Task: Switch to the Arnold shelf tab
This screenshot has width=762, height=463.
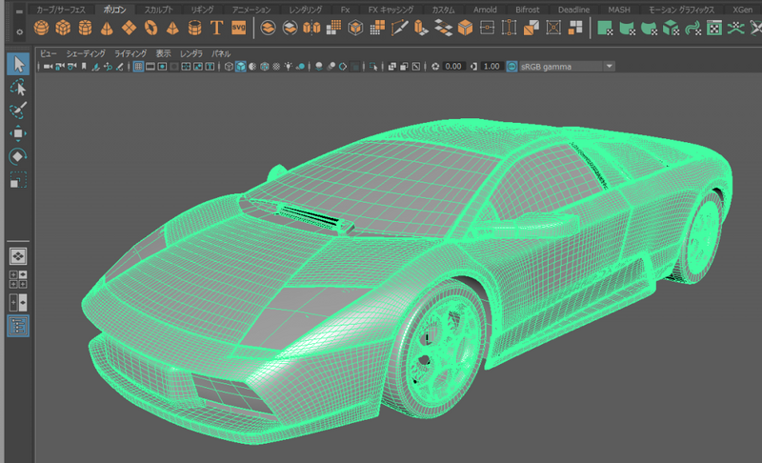Action: 485,10
